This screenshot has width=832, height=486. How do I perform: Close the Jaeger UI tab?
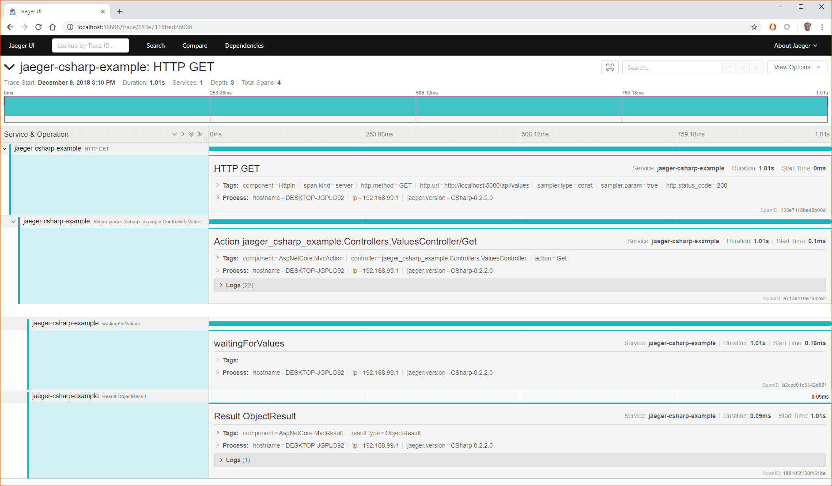point(103,11)
